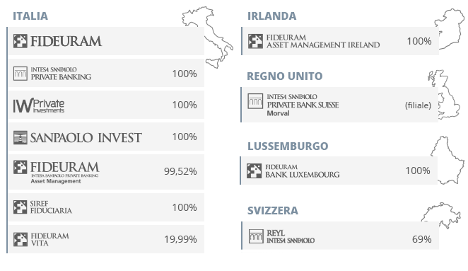Click the LUSSEMBURGO heading
The width and height of the screenshot is (468, 271).
[x=288, y=146]
